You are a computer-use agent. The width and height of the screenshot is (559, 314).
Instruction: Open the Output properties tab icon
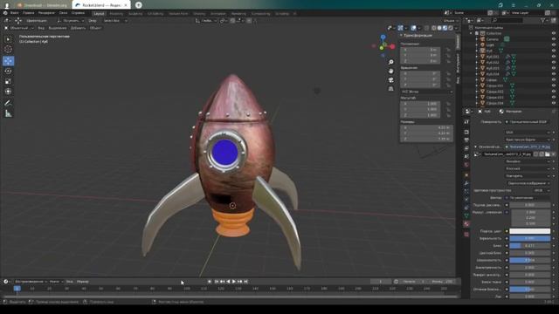coord(466,140)
